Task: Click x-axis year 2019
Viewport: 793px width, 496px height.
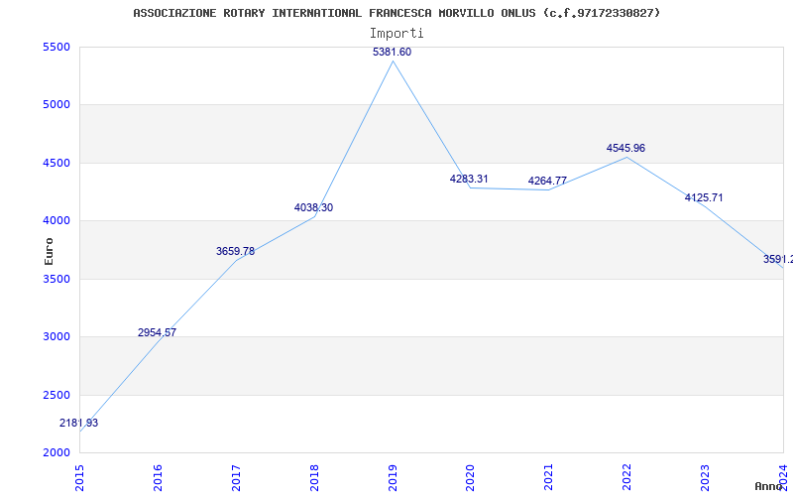Action: click(392, 478)
